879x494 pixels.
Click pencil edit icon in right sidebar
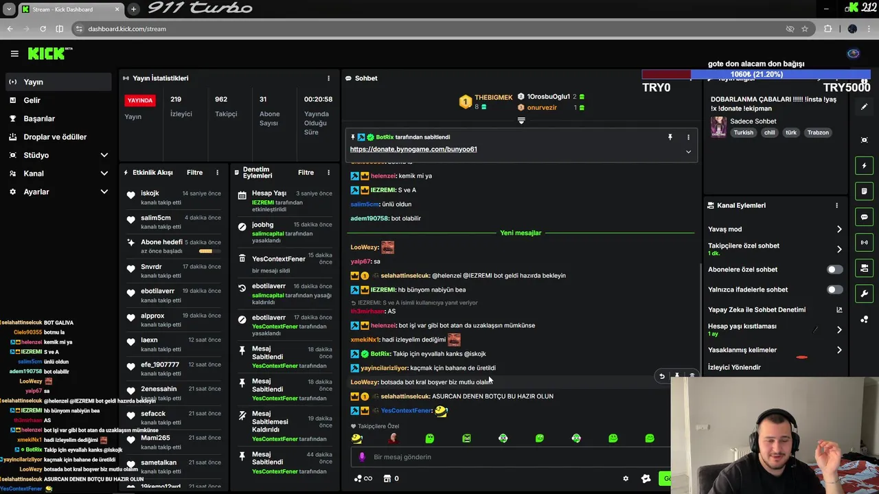[864, 107]
